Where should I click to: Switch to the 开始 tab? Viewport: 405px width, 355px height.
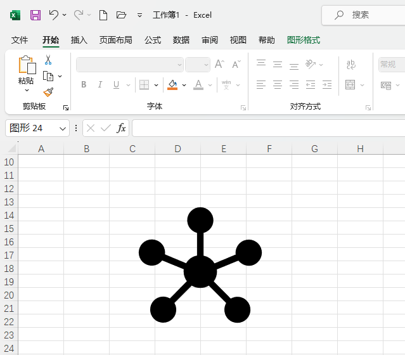pos(51,40)
